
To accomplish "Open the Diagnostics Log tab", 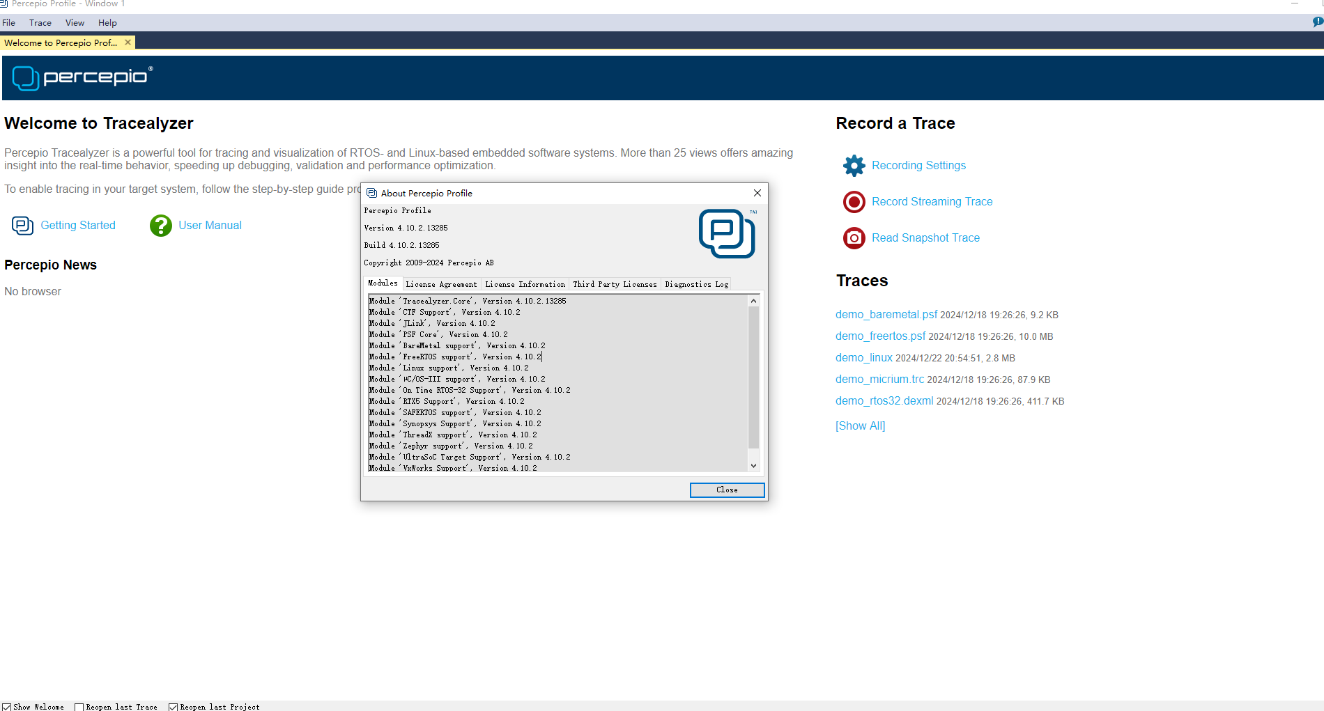I will (696, 284).
